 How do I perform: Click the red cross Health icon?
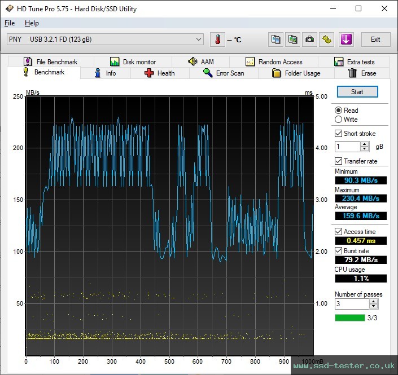149,73
